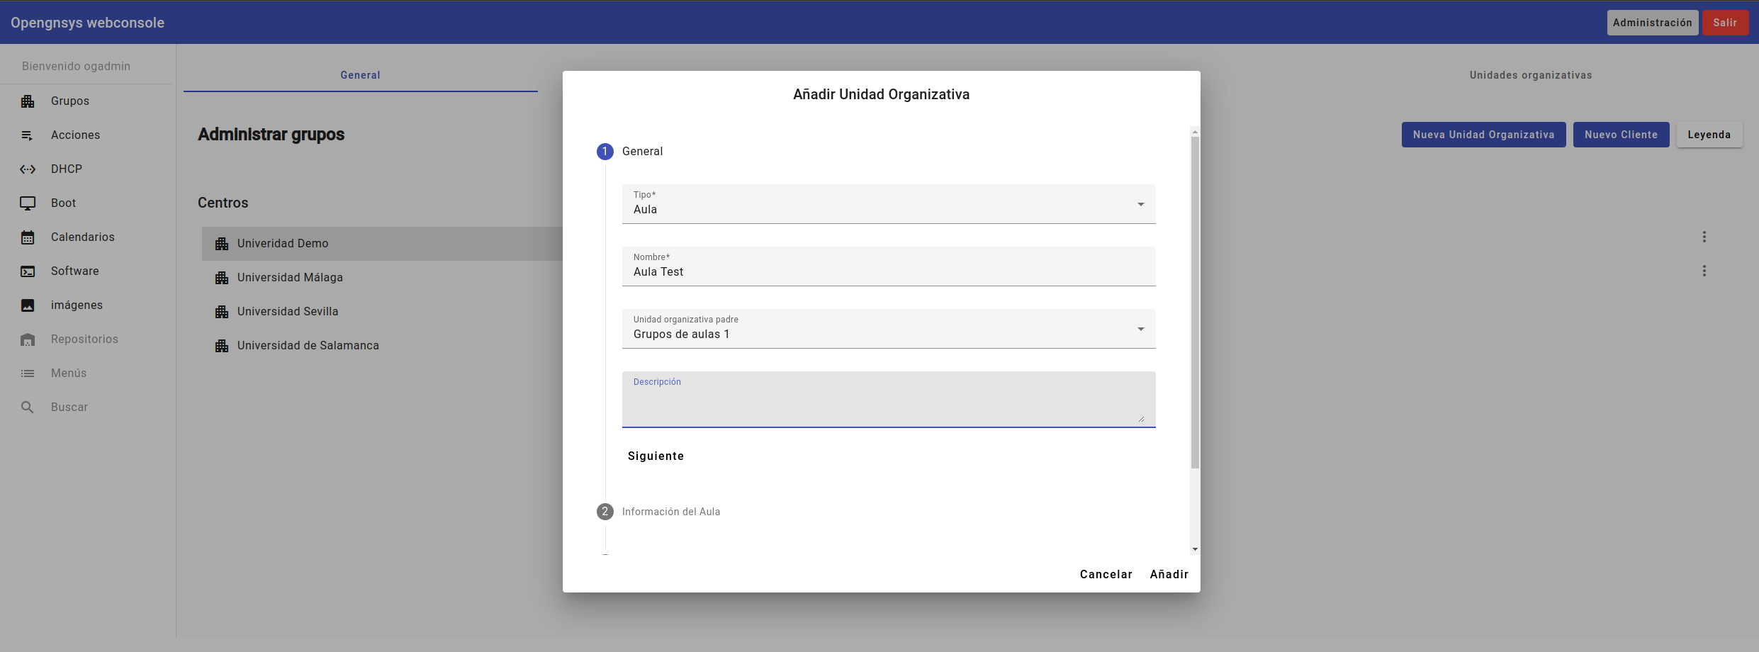The height and width of the screenshot is (652, 1759).
Task: Open DHCP via its arrows icon
Action: [28, 169]
